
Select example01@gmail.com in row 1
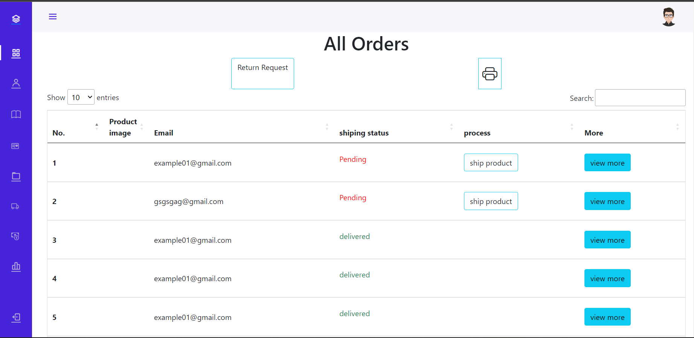193,163
